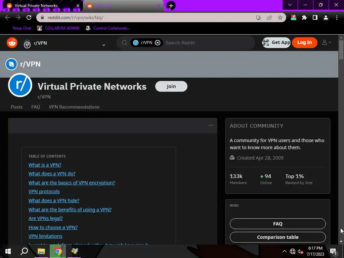This screenshot has width=344, height=258.
Task: Click the page vertical scrollbar thumb
Action: (341, 50)
